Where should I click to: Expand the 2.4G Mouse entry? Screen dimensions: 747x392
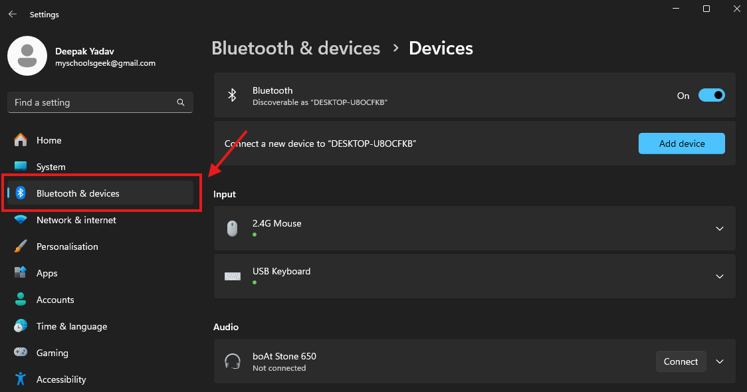pos(719,229)
